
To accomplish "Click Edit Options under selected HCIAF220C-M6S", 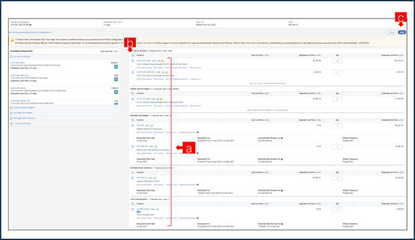I will pyautogui.click(x=159, y=68).
